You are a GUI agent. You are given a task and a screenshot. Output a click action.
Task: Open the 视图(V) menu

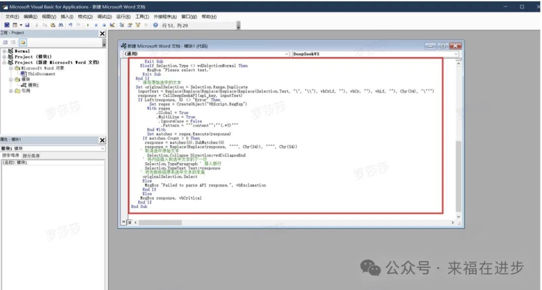click(x=49, y=17)
